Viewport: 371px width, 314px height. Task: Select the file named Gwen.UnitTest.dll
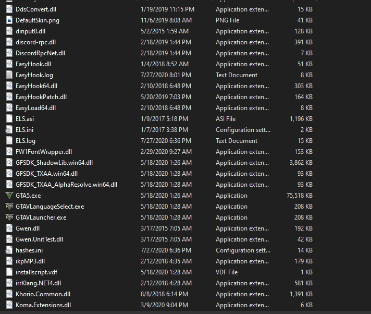pyautogui.click(x=39, y=239)
